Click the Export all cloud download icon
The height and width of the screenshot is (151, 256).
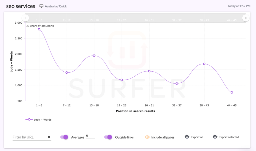187,137
